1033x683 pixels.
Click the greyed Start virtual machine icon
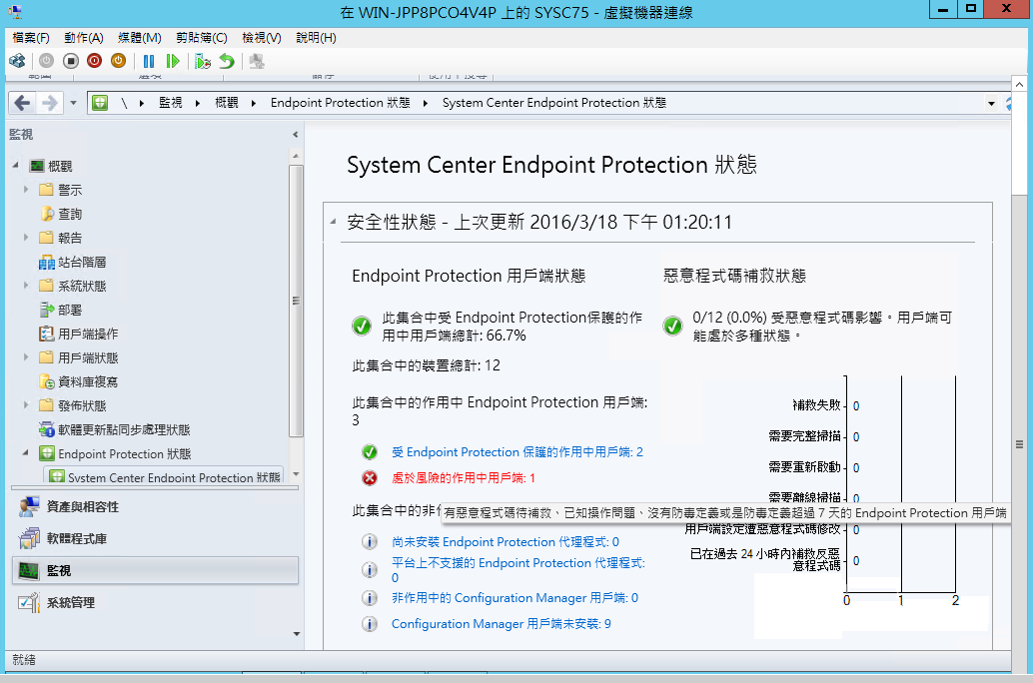point(46,61)
